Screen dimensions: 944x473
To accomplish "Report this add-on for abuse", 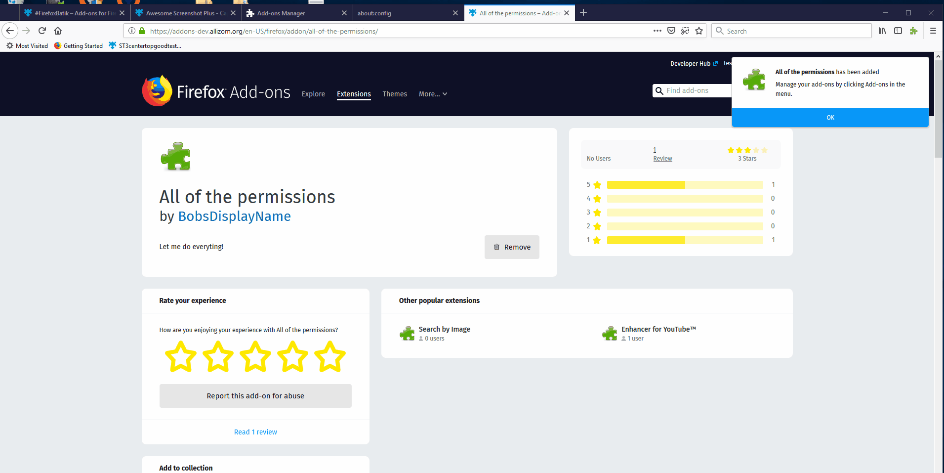I will (255, 396).
